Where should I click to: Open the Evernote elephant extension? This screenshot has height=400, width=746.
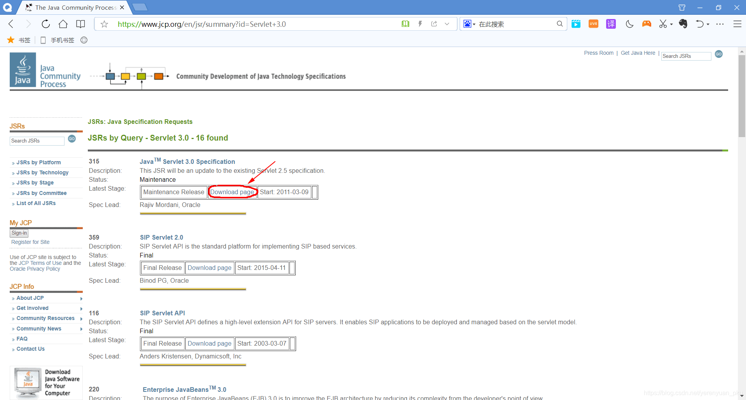(x=683, y=24)
